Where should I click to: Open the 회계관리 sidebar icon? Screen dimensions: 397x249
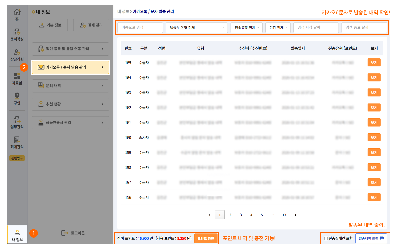[17, 140]
